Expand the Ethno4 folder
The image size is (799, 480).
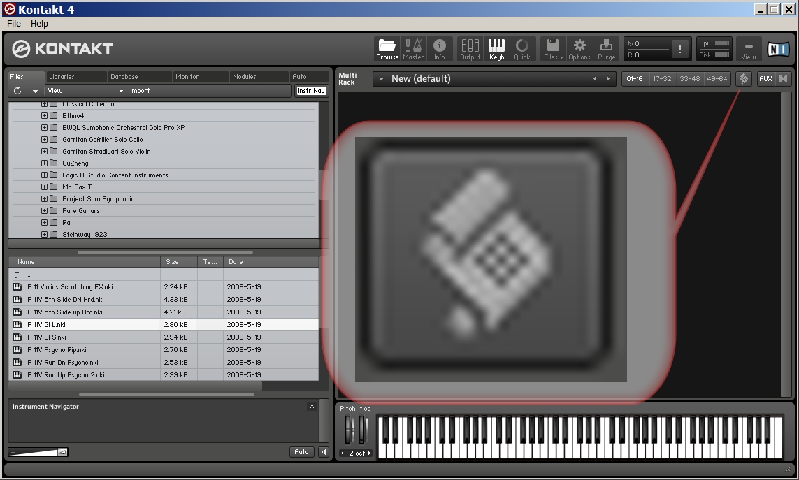[x=44, y=116]
